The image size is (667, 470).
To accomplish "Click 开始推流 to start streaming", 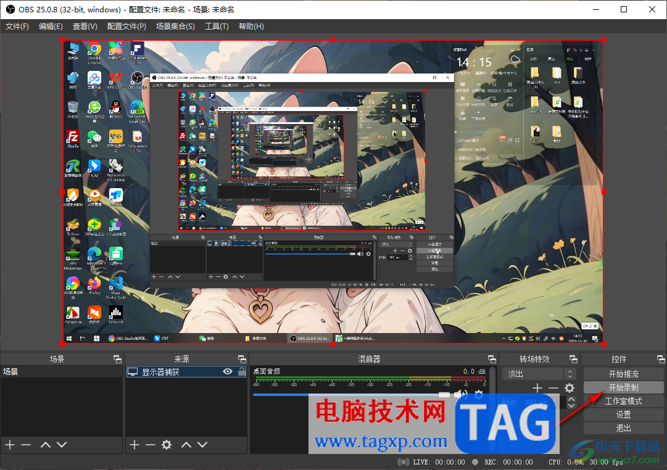I will pos(623,374).
